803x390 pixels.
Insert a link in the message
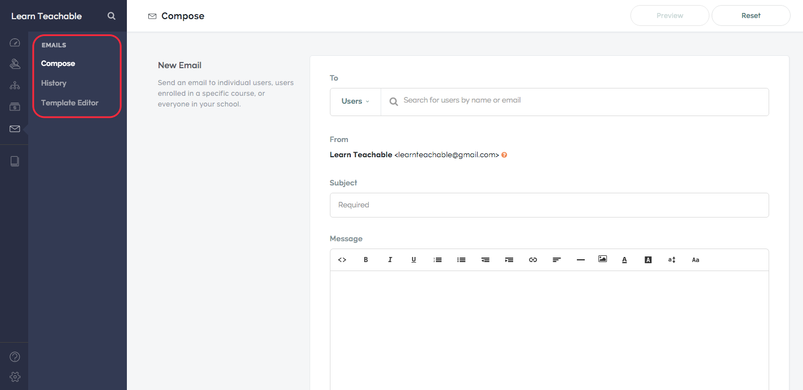533,260
